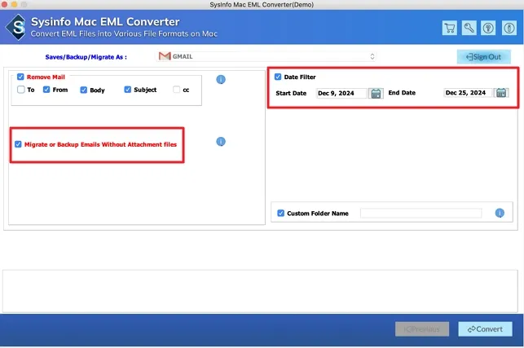Screen dimensions: 524x348
Task: Click the info icon beside Remove Mail
Action: [221, 80]
